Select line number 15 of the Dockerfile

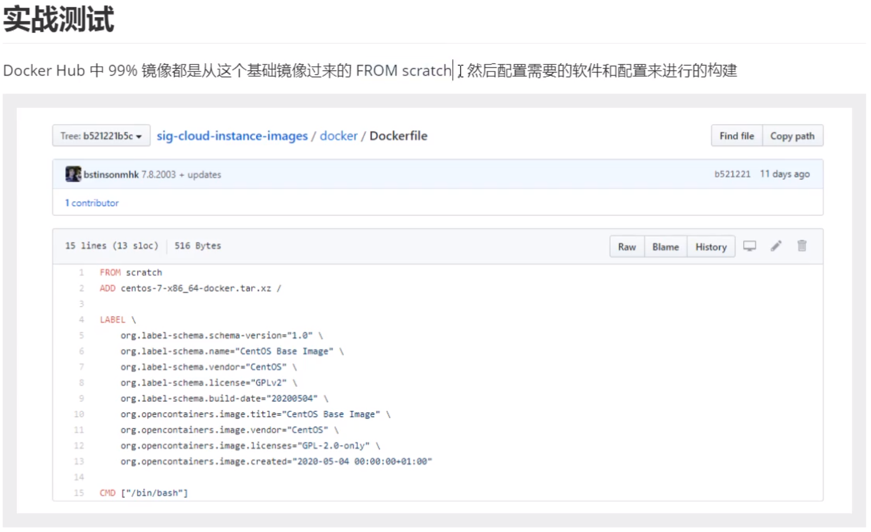click(79, 493)
